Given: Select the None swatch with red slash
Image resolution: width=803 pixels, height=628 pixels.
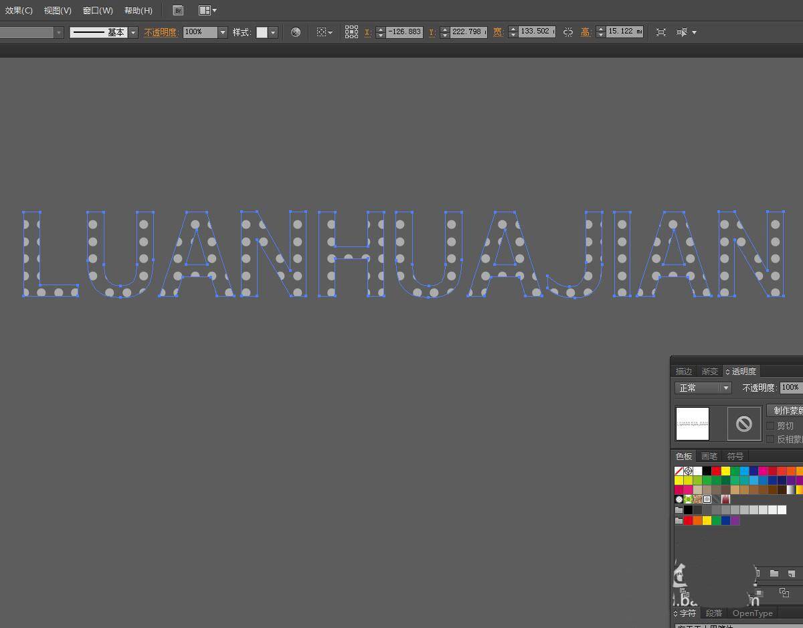Looking at the screenshot, I should point(679,471).
